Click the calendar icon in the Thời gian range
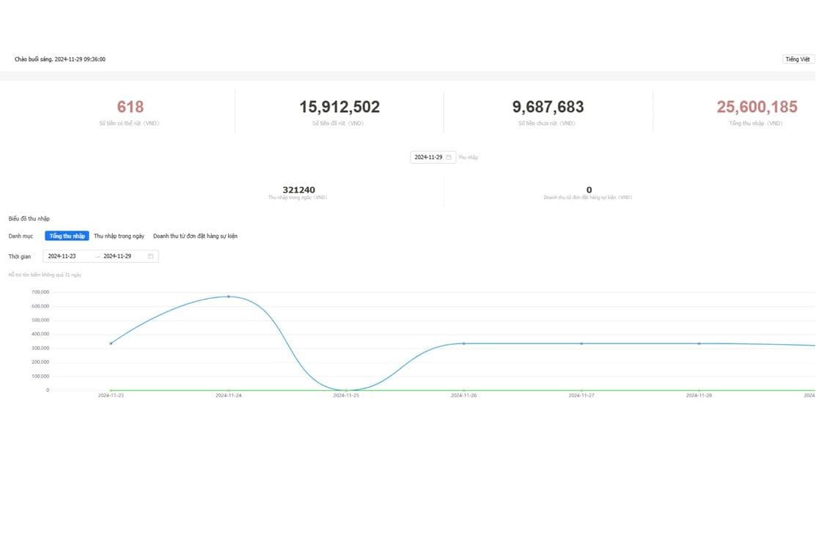This screenshot has width=816, height=536. click(x=150, y=256)
